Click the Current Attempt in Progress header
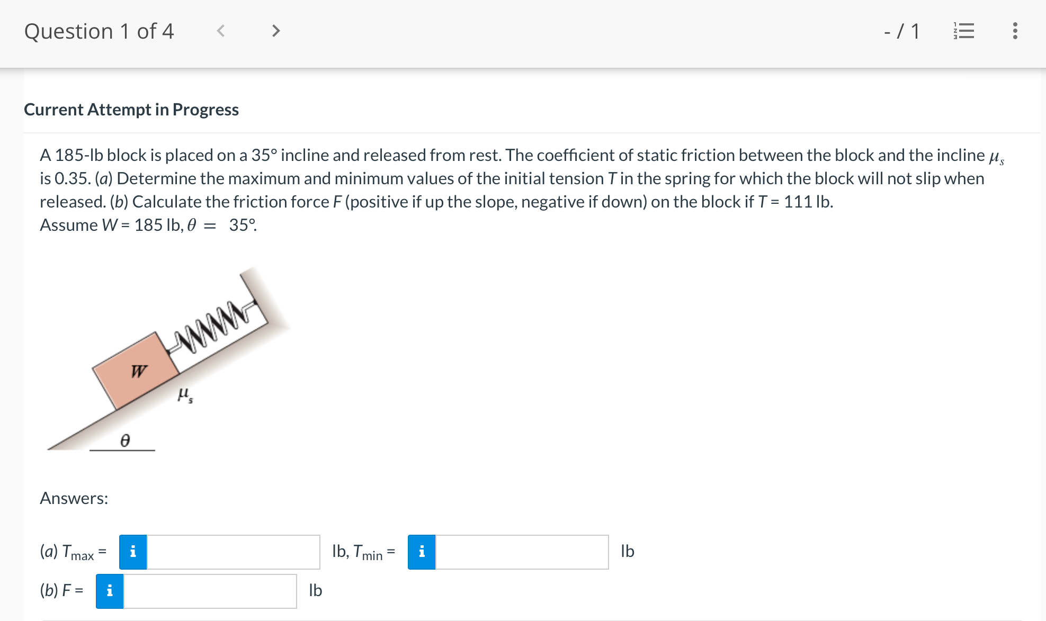 click(131, 110)
